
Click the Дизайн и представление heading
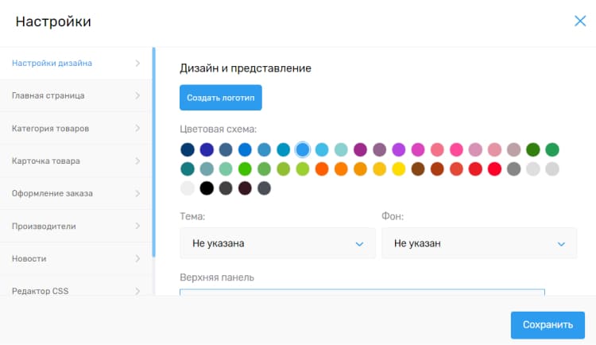pos(246,68)
